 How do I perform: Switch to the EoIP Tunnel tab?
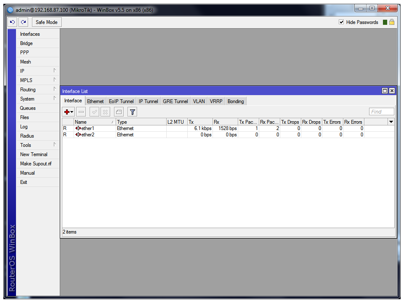pyautogui.click(x=121, y=101)
